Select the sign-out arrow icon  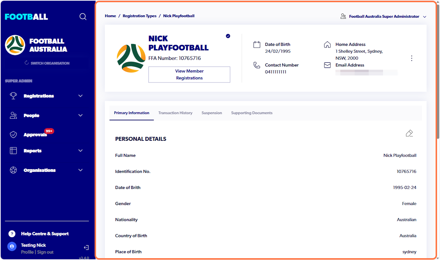(x=86, y=248)
